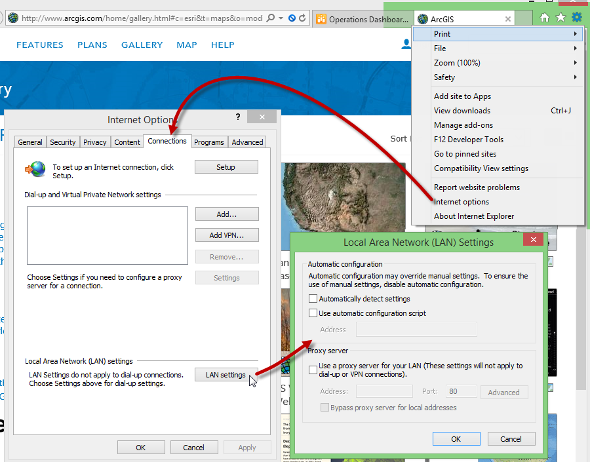The width and height of the screenshot is (590, 462).
Task: Select Go to pinned sites
Action: (x=465, y=154)
